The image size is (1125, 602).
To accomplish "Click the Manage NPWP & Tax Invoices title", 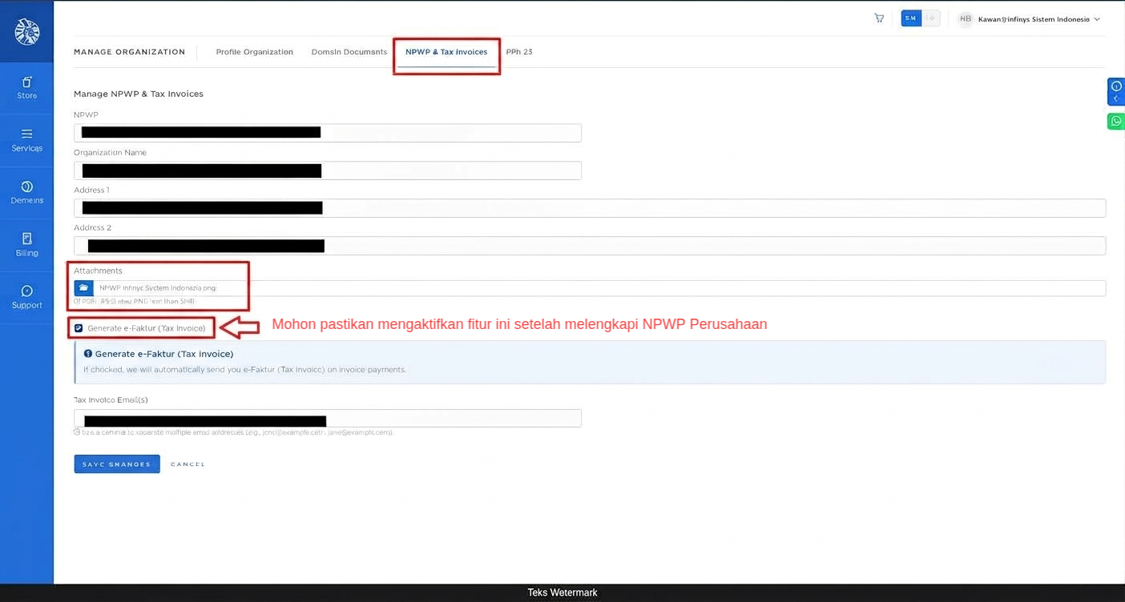I will (139, 94).
